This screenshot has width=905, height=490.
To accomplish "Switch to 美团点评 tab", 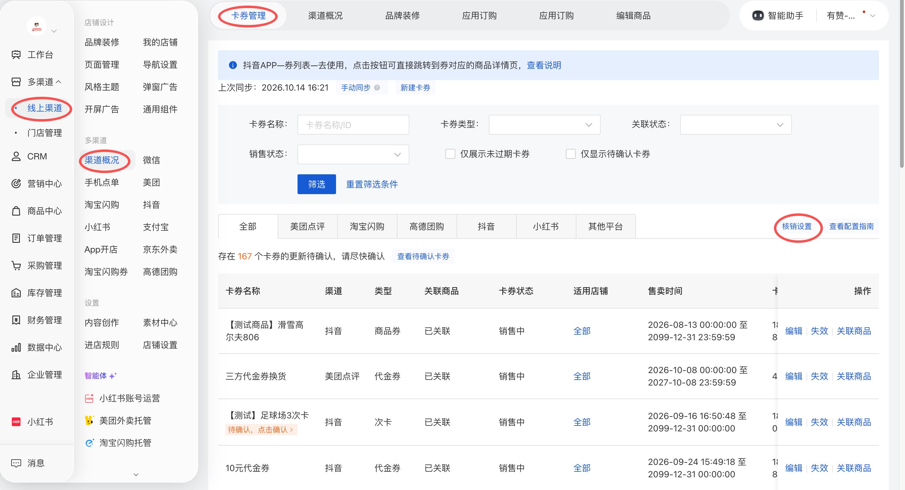I will click(x=307, y=227).
